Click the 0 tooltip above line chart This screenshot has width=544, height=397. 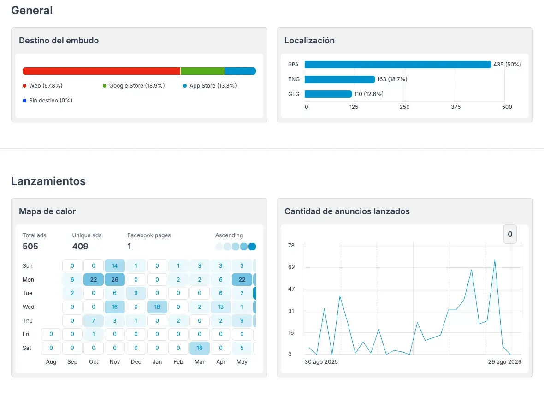(510, 234)
